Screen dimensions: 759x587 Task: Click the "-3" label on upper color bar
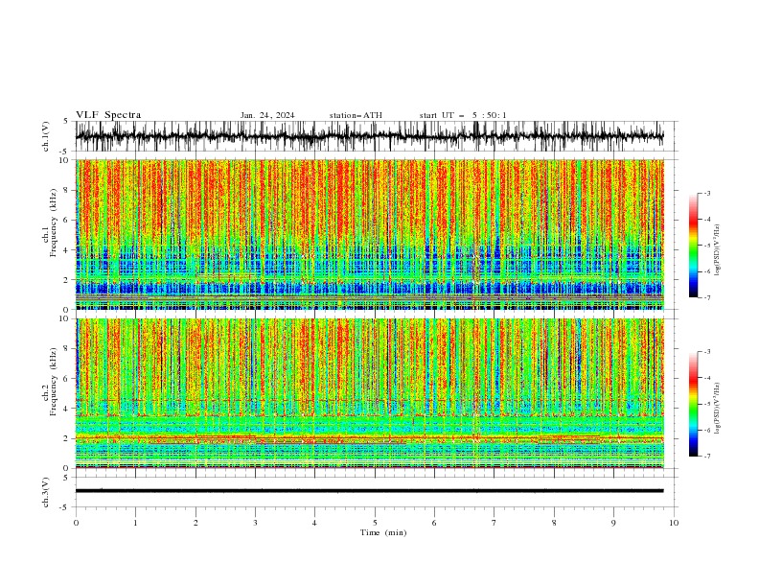click(x=707, y=193)
